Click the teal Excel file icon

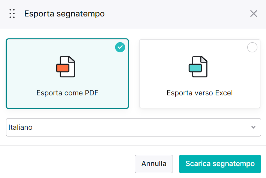[198, 67]
